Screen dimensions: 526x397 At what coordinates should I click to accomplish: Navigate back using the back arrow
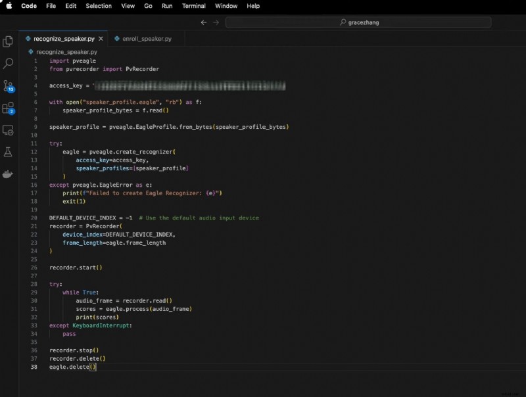coord(204,22)
